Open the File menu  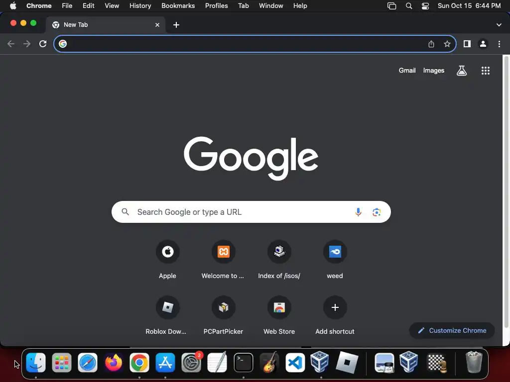[67, 6]
